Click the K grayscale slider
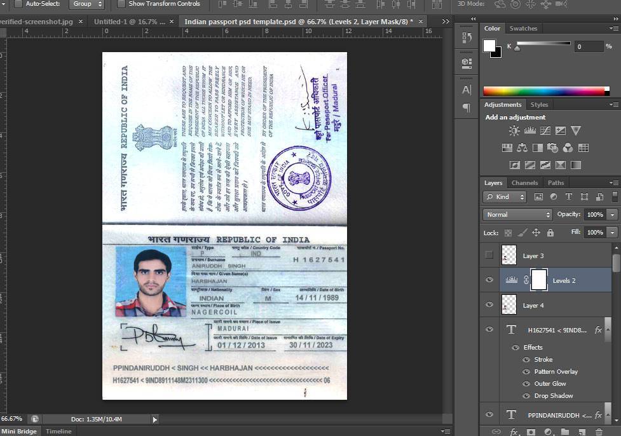The image size is (621, 436). [543, 43]
